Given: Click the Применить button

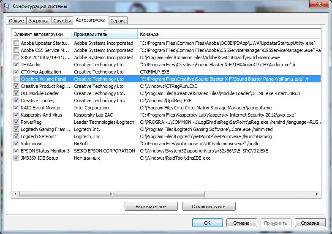Looking at the screenshot, I should click(276, 223).
